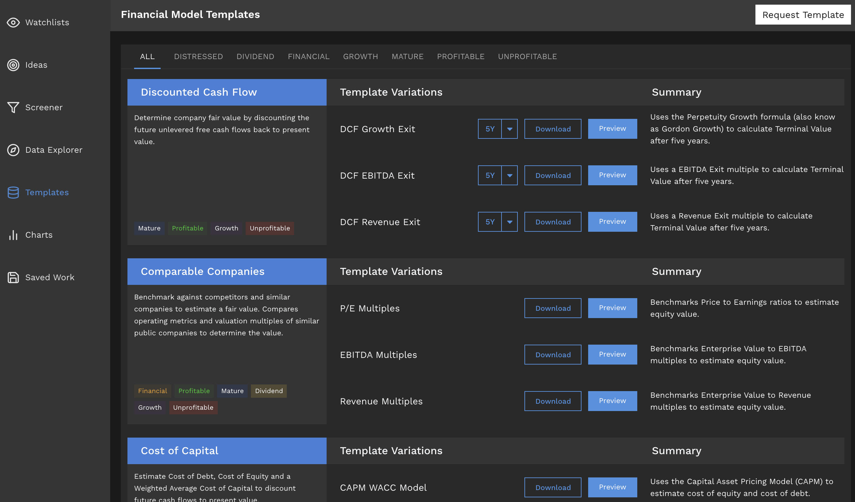855x502 pixels.
Task: Click the Screener funnel icon
Action: click(x=13, y=107)
